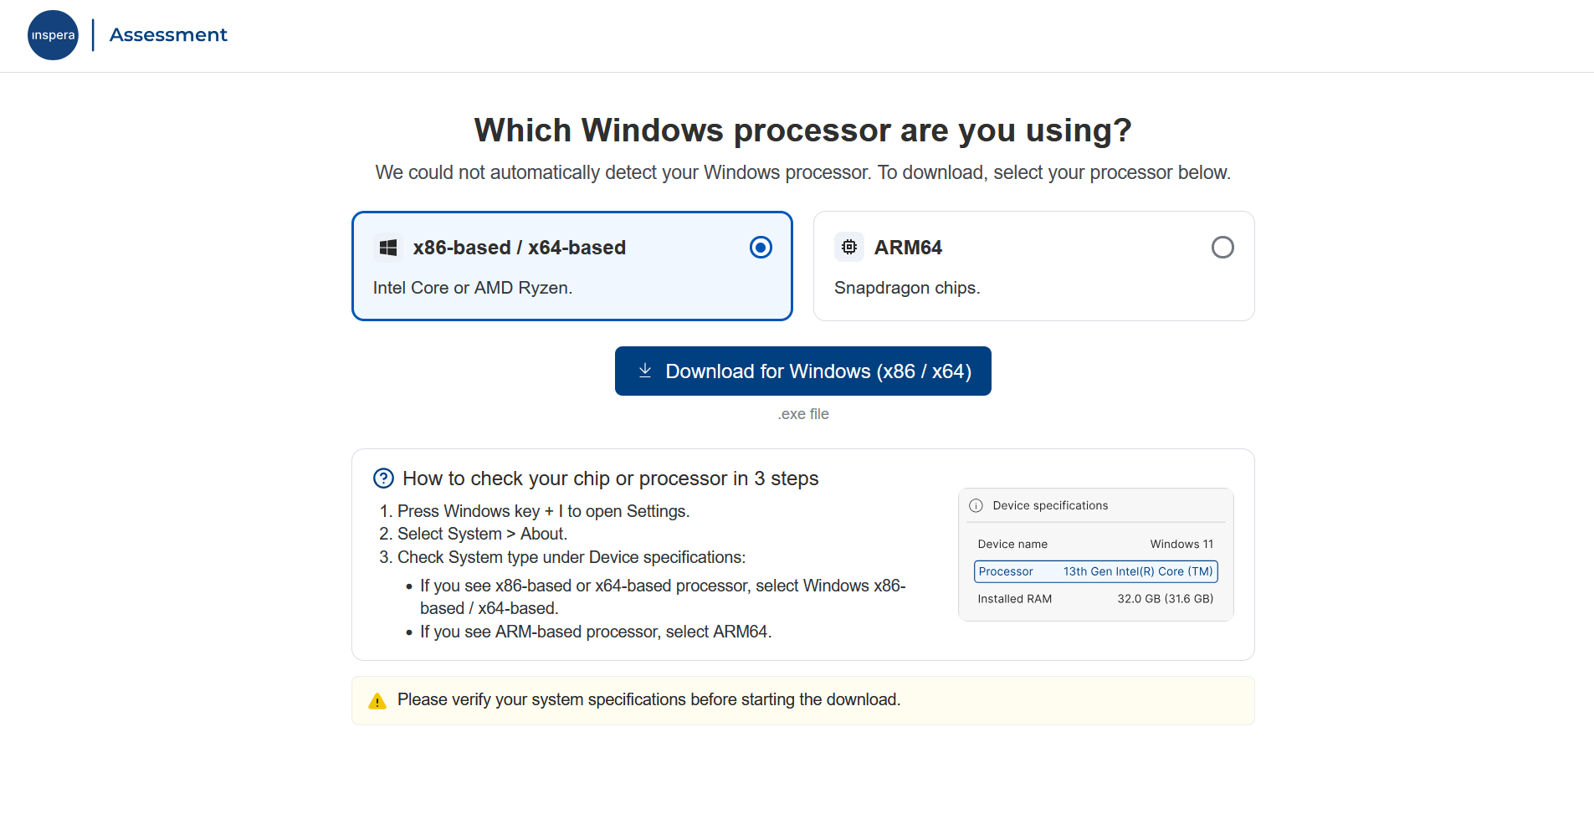Click step "Press Windows key + I to open Settings."
The height and width of the screenshot is (824, 1594).
(544, 511)
